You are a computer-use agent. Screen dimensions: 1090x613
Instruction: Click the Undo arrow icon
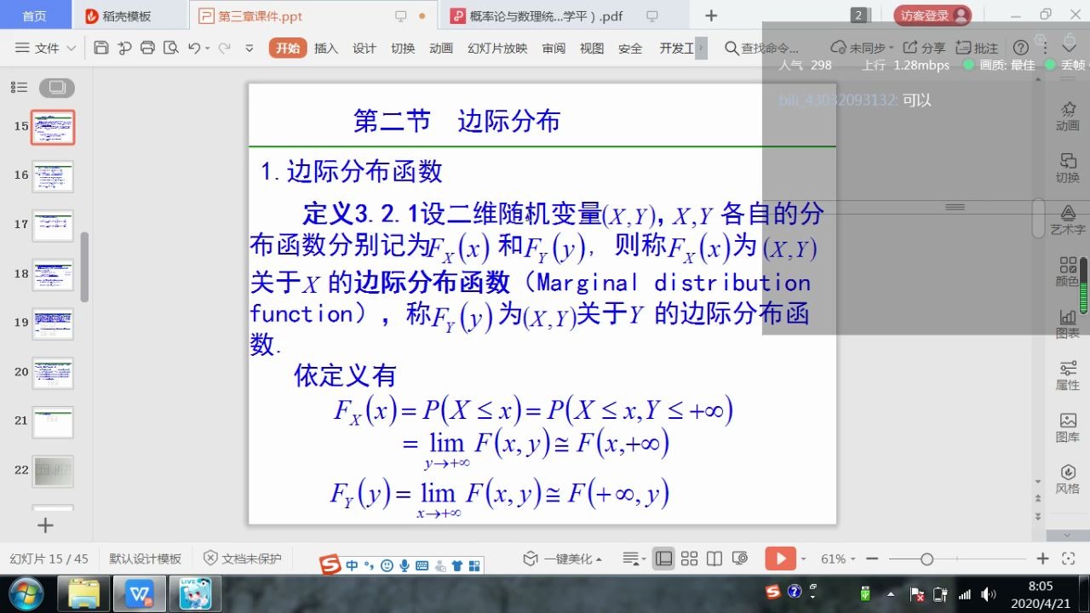[193, 48]
